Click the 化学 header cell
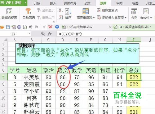 pos(119,70)
